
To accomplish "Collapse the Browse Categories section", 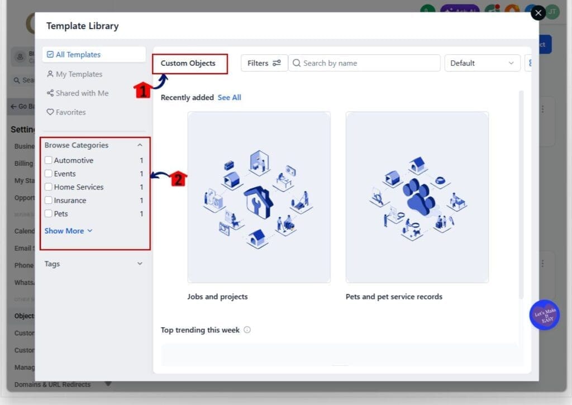I will (x=140, y=145).
